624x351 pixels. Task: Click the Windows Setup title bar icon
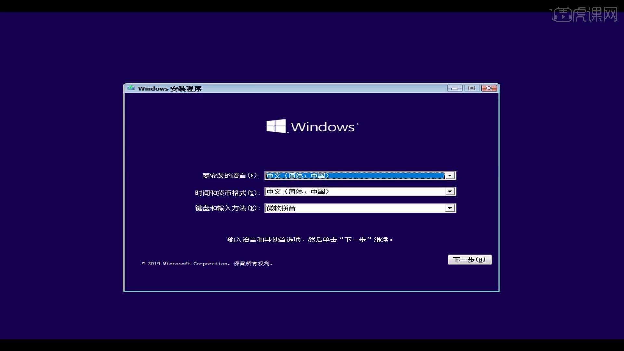[x=131, y=88]
